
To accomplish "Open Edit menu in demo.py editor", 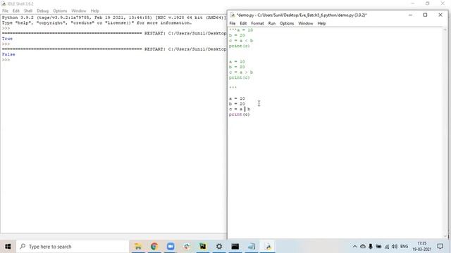I will pos(243,23).
